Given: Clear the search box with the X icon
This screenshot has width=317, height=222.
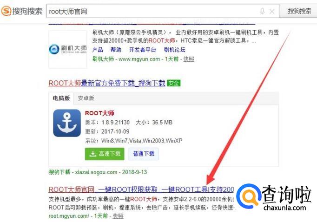Looking at the screenshot, I should coord(272,12).
